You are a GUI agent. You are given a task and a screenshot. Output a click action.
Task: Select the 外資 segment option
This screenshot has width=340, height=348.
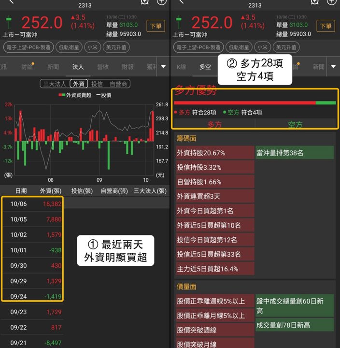[x=79, y=84]
